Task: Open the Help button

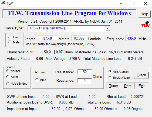Action: 144,14
